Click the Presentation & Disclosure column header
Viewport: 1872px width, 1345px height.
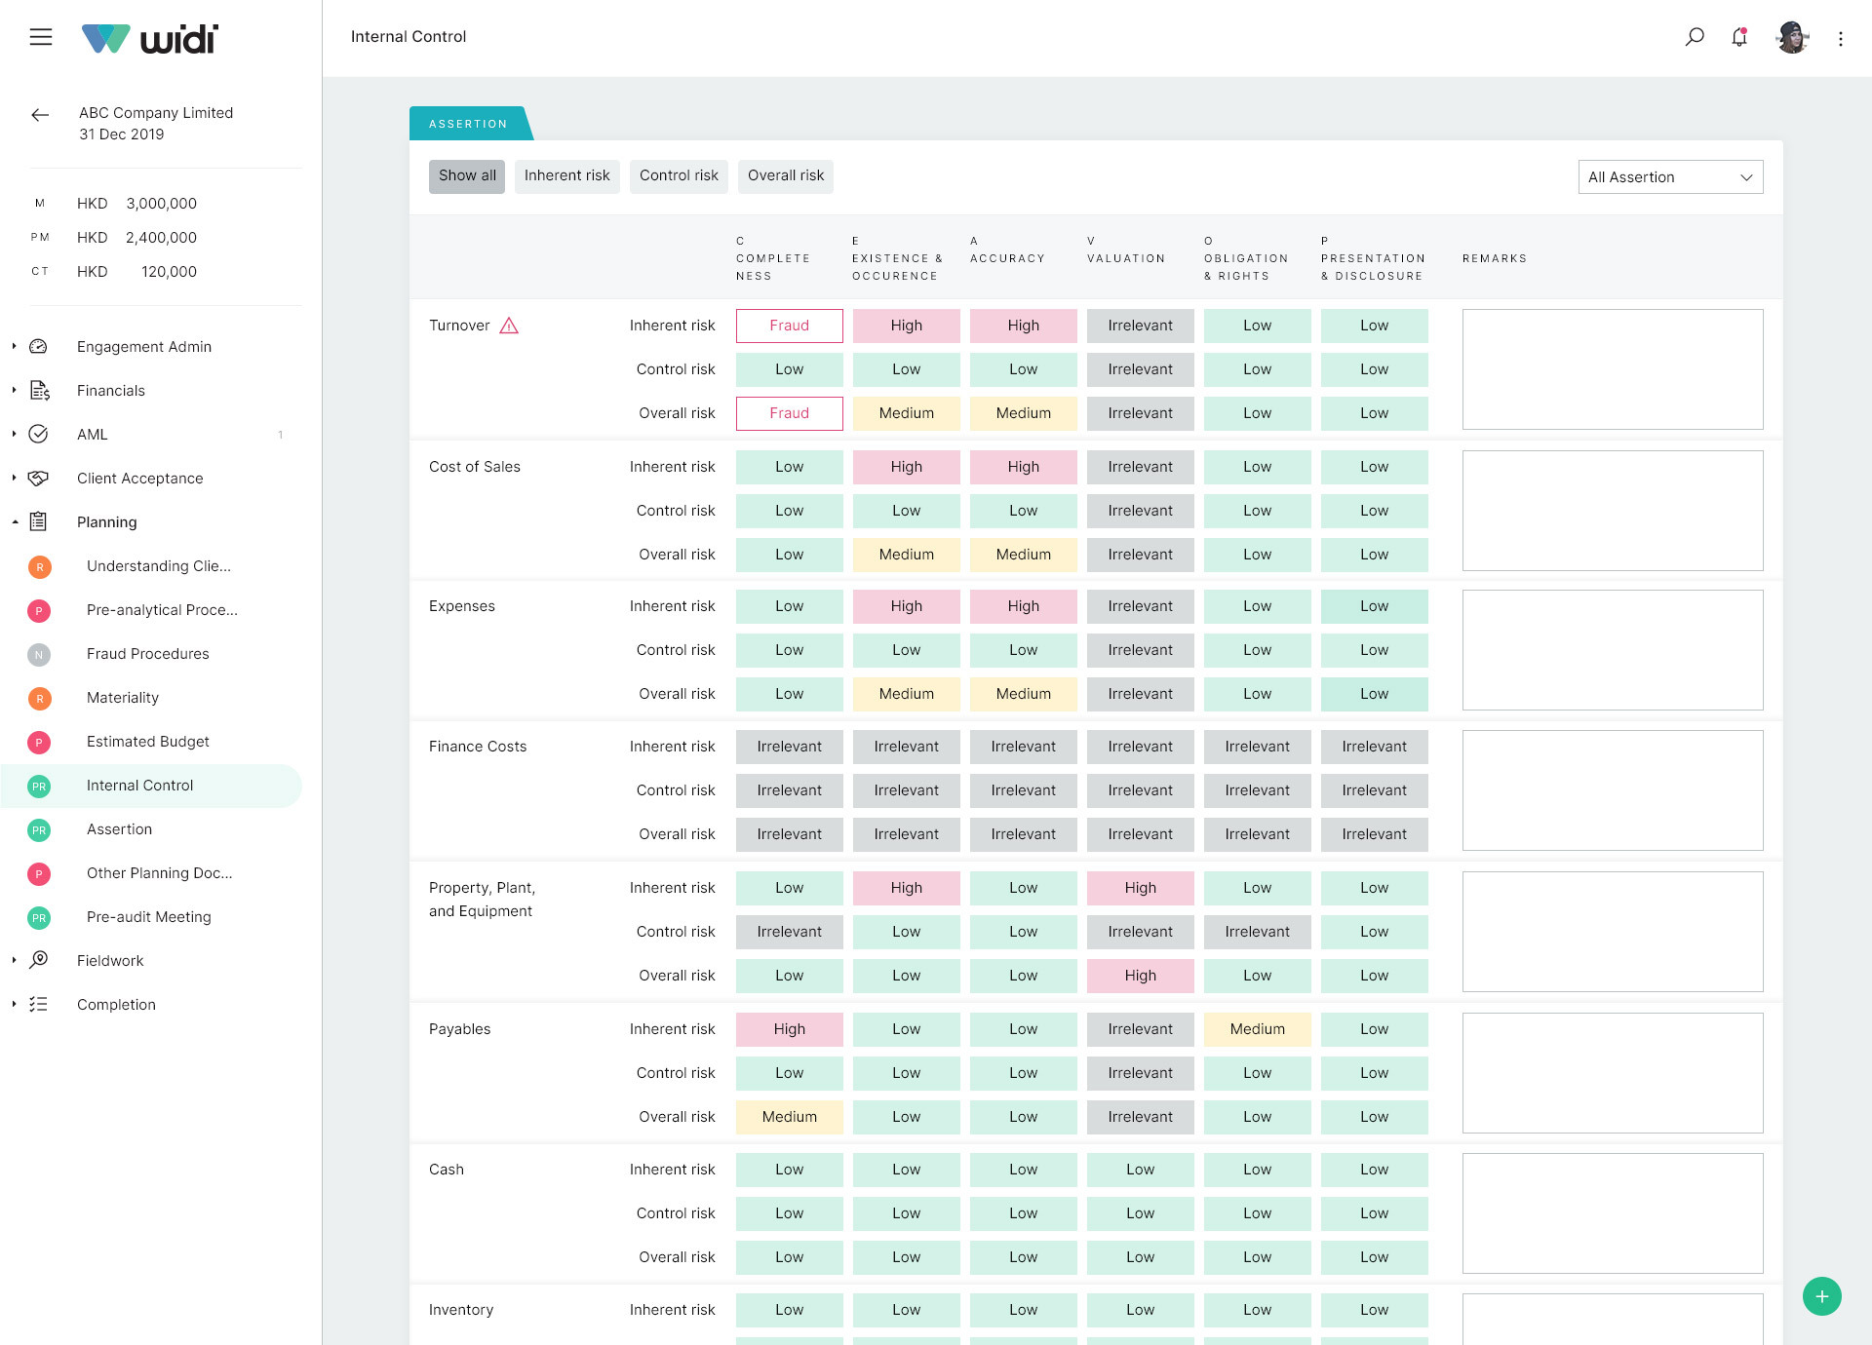pyautogui.click(x=1373, y=258)
